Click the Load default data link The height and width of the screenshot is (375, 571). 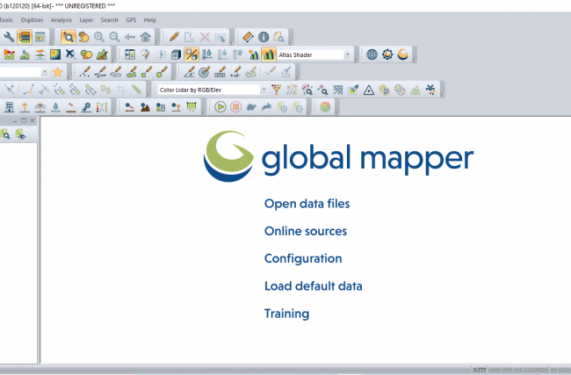click(314, 286)
